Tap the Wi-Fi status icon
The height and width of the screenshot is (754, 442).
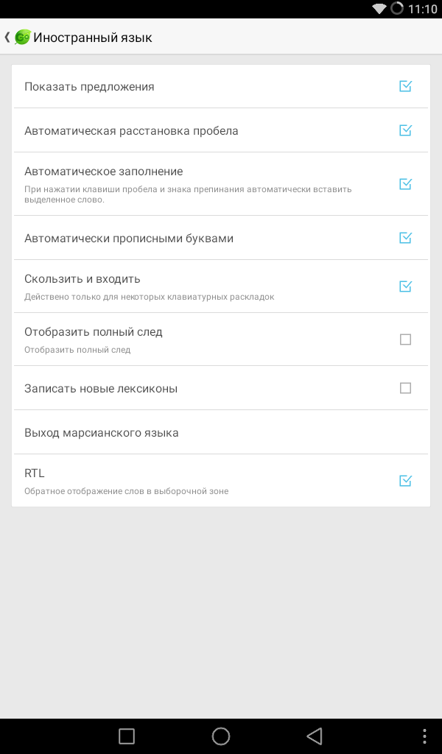379,9
